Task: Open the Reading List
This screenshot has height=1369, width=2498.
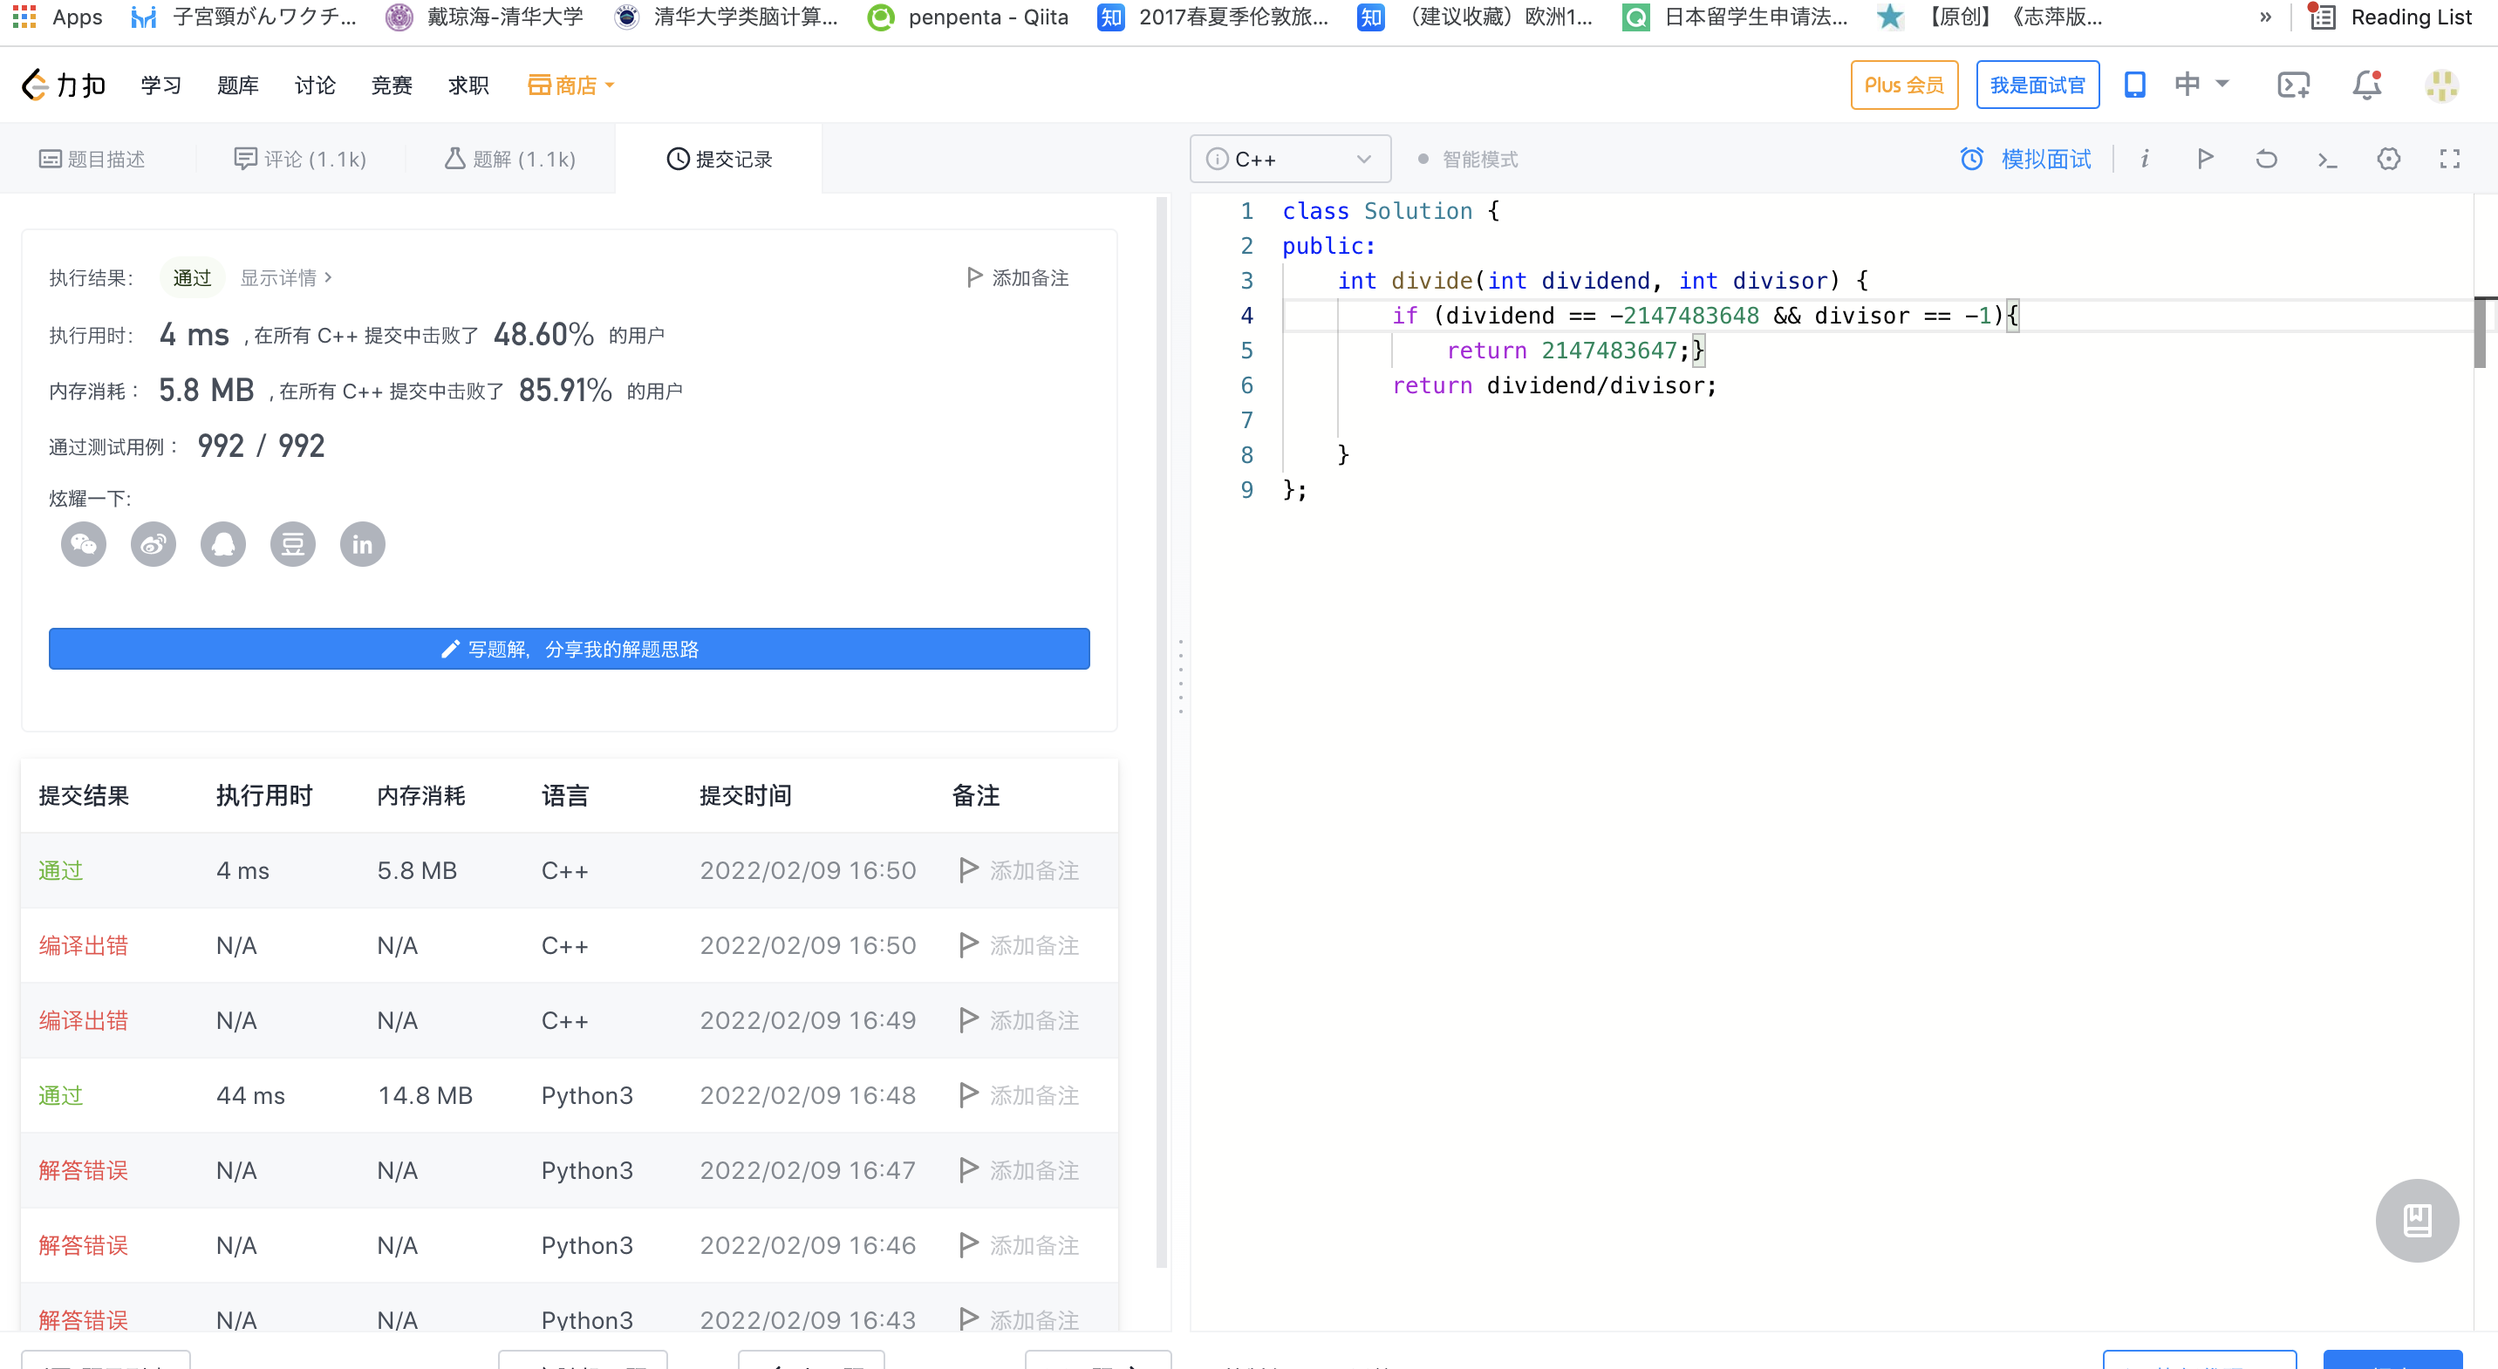Action: coord(2392,17)
